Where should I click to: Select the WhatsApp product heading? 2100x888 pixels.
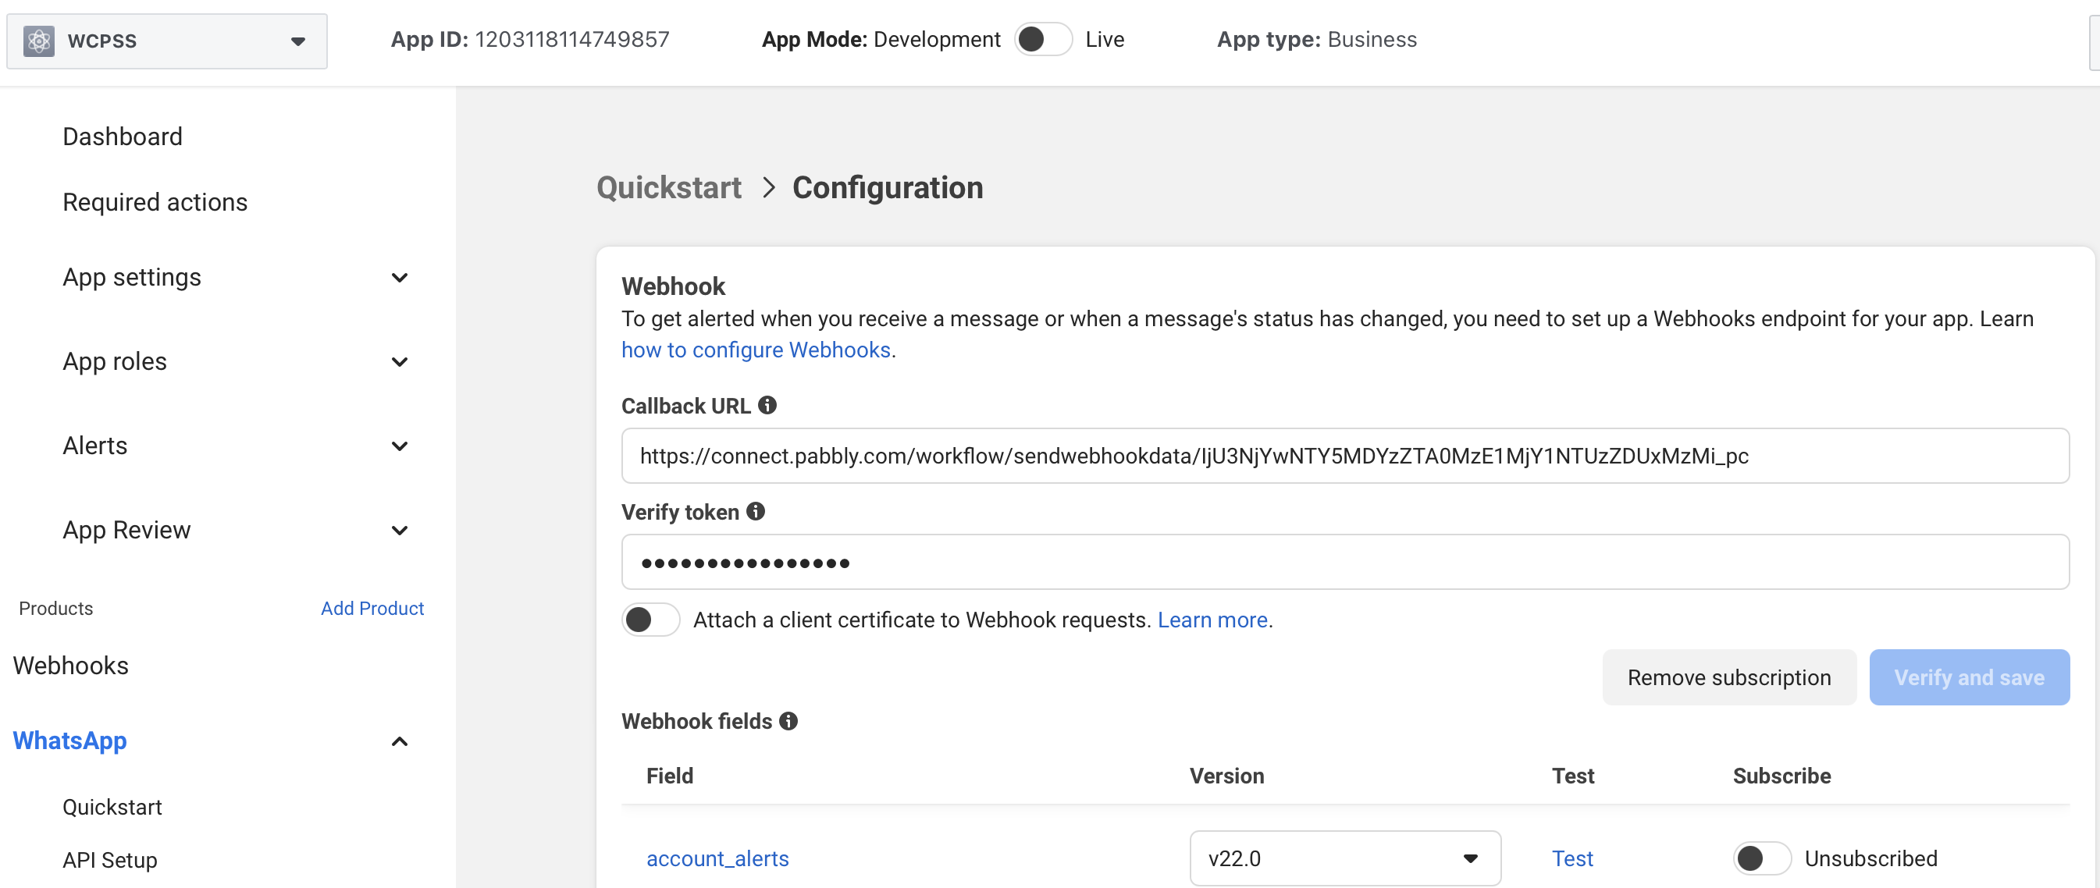pyautogui.click(x=70, y=740)
